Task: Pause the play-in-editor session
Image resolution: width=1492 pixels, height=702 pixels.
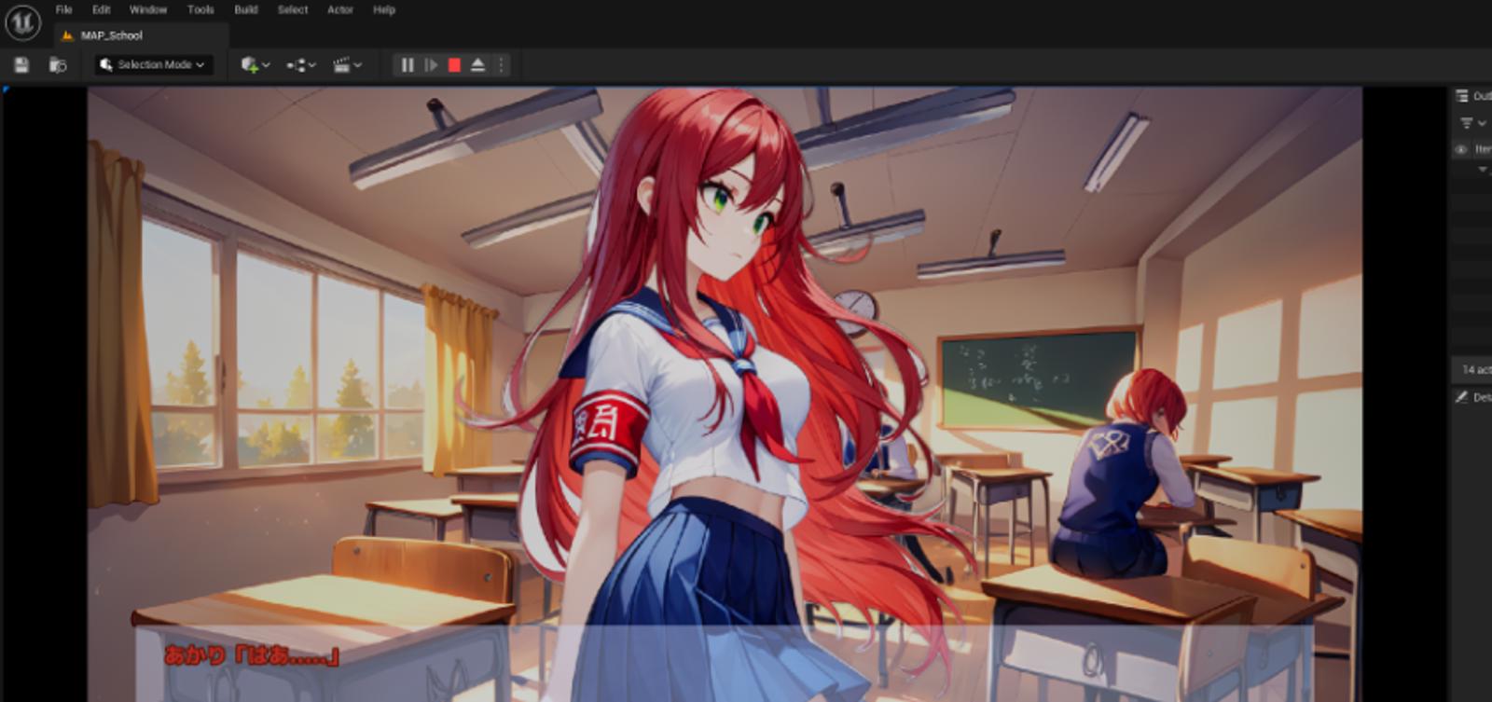Action: click(408, 65)
